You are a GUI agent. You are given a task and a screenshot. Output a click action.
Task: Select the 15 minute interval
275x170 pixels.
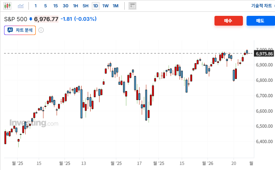coord(55,6)
